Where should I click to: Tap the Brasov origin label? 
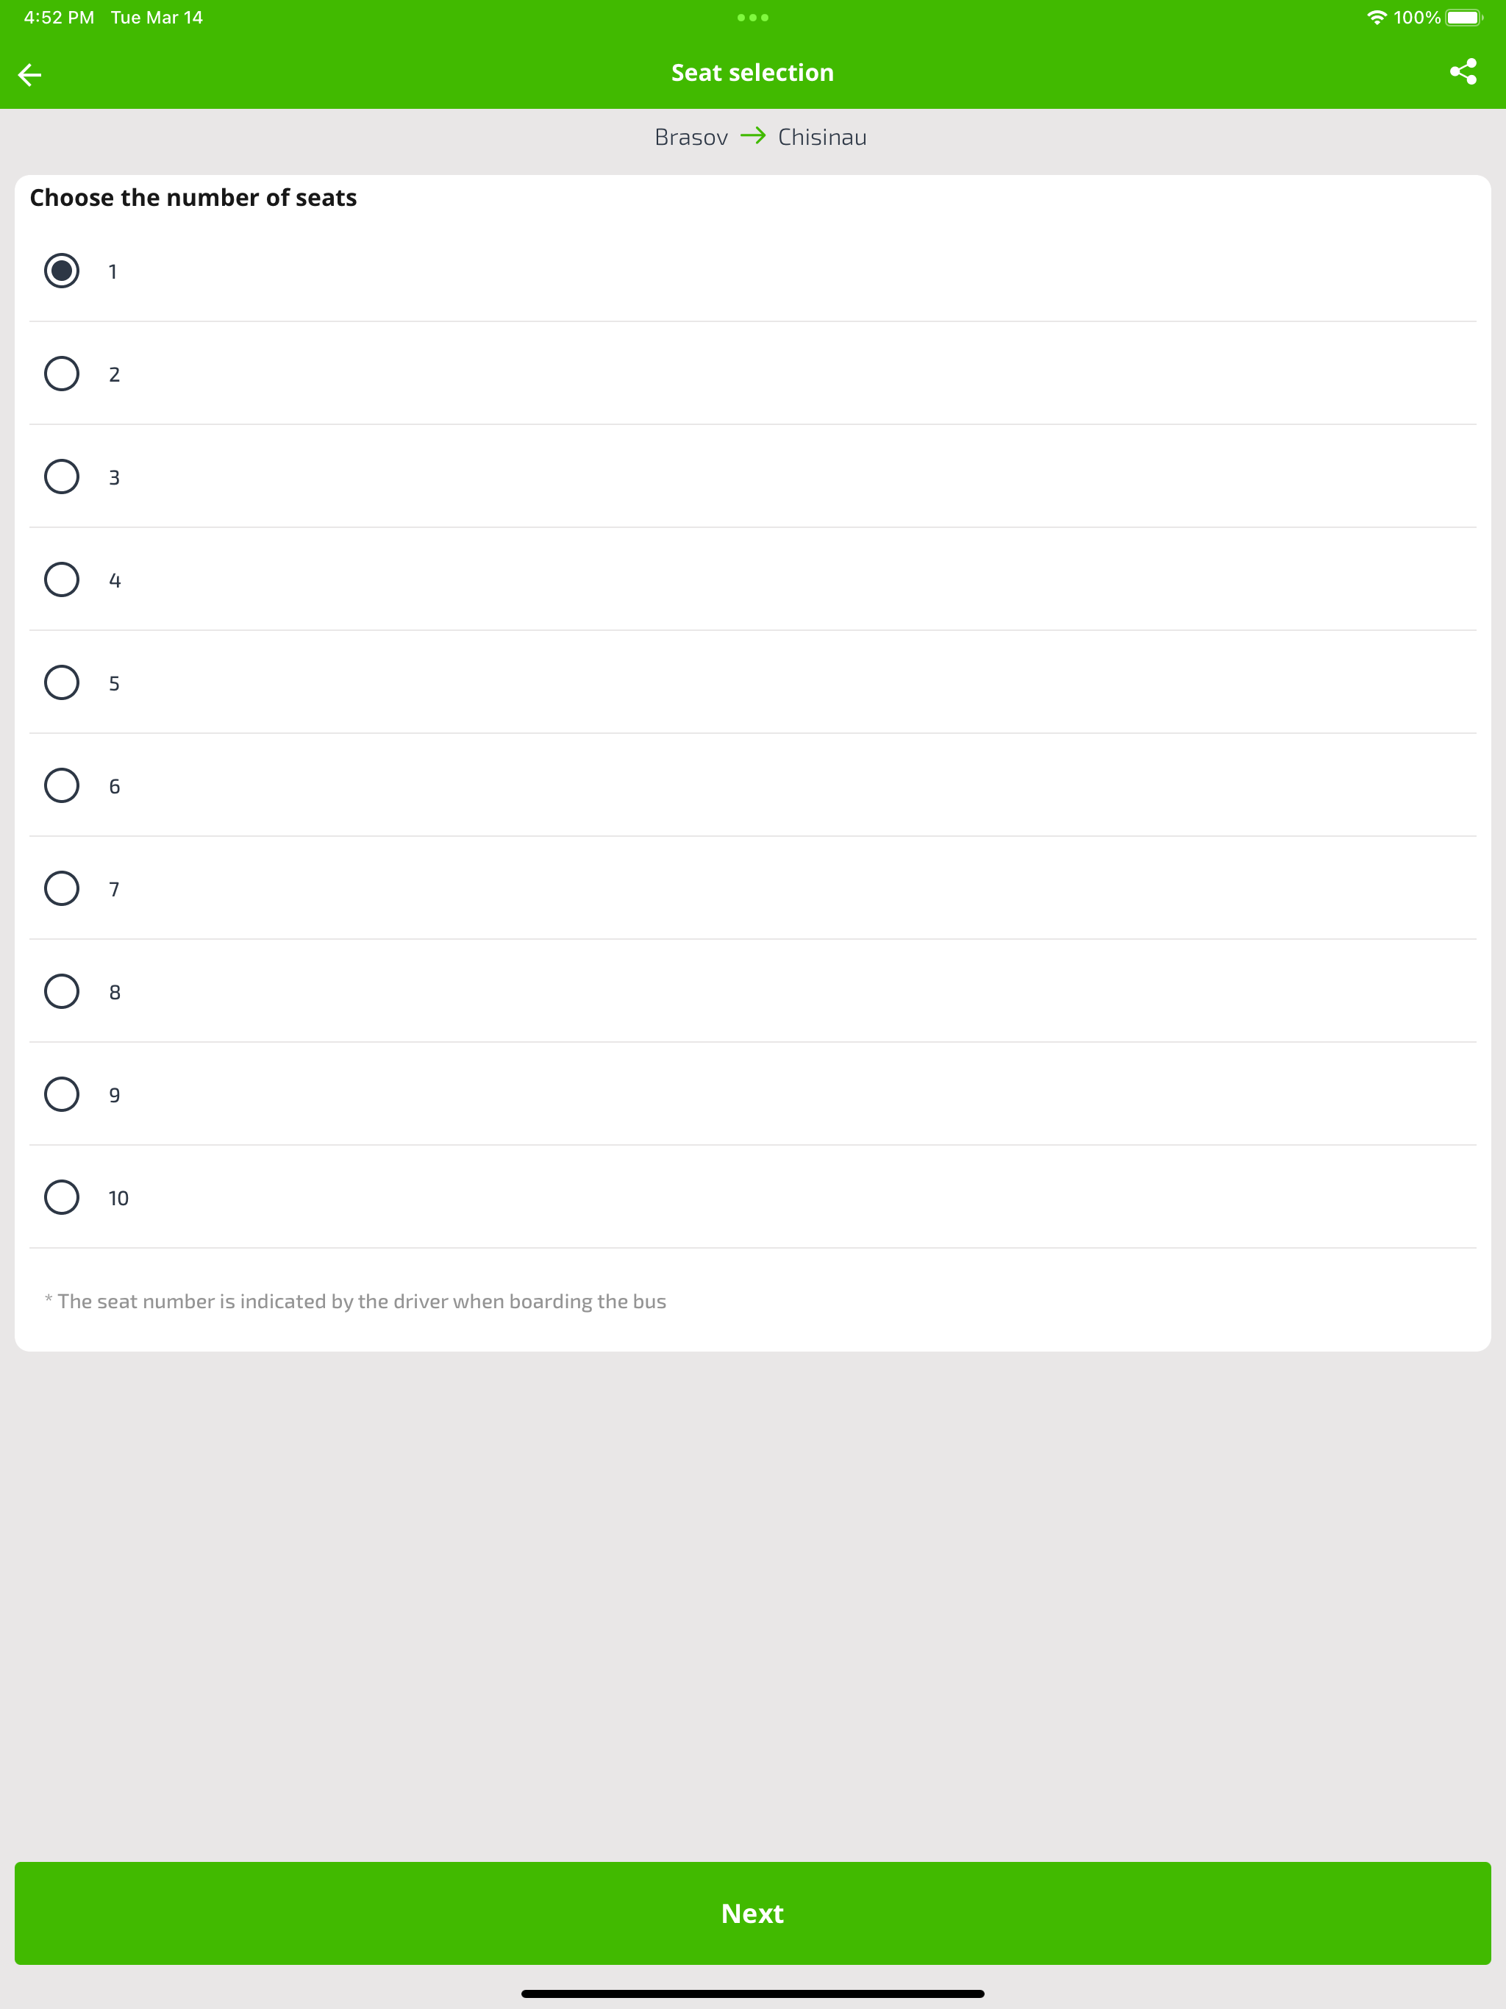click(691, 137)
